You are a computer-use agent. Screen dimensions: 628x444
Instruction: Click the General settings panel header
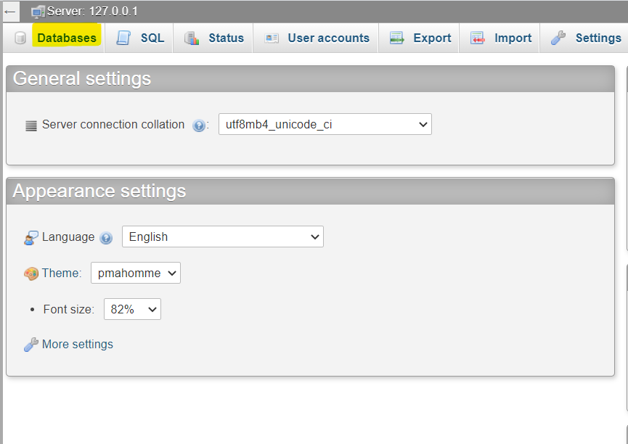pos(311,79)
